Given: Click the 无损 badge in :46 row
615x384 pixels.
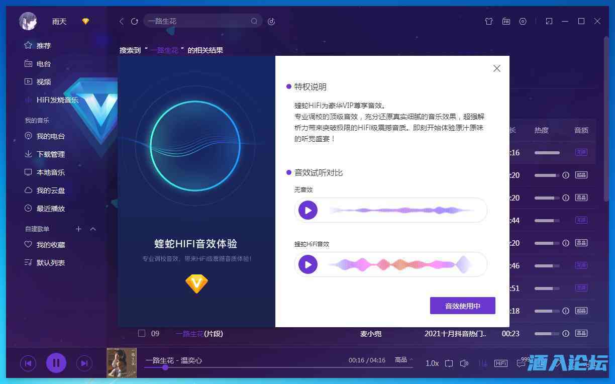Looking at the screenshot, I should pos(581,265).
